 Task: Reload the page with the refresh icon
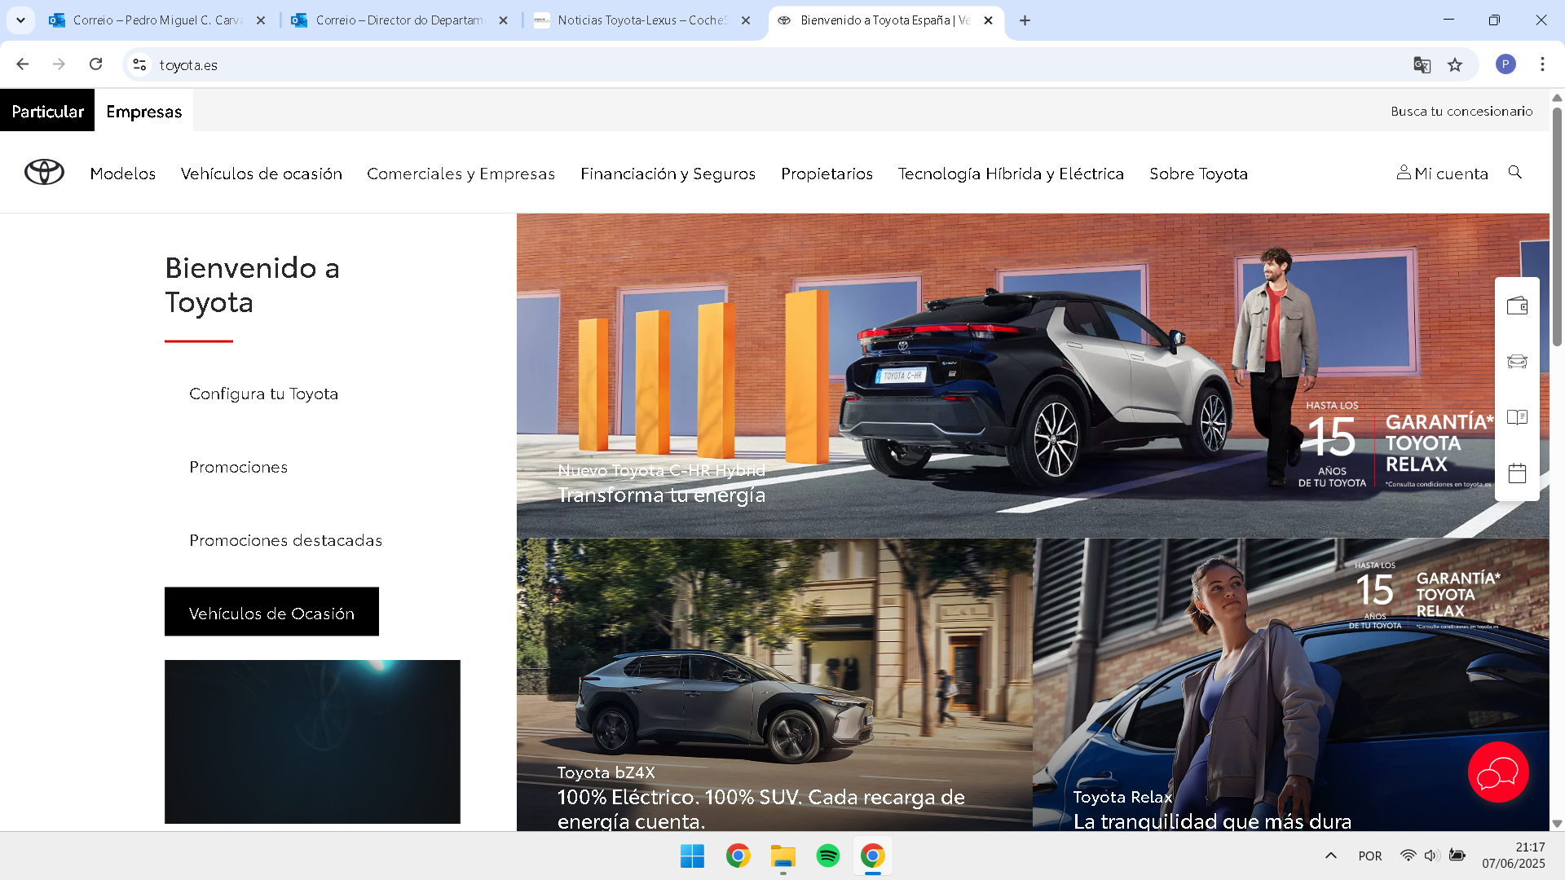(x=95, y=64)
